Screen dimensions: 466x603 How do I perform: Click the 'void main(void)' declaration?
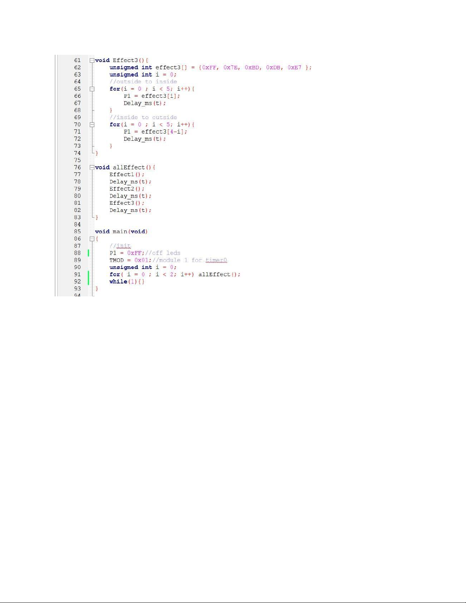pyautogui.click(x=121, y=232)
